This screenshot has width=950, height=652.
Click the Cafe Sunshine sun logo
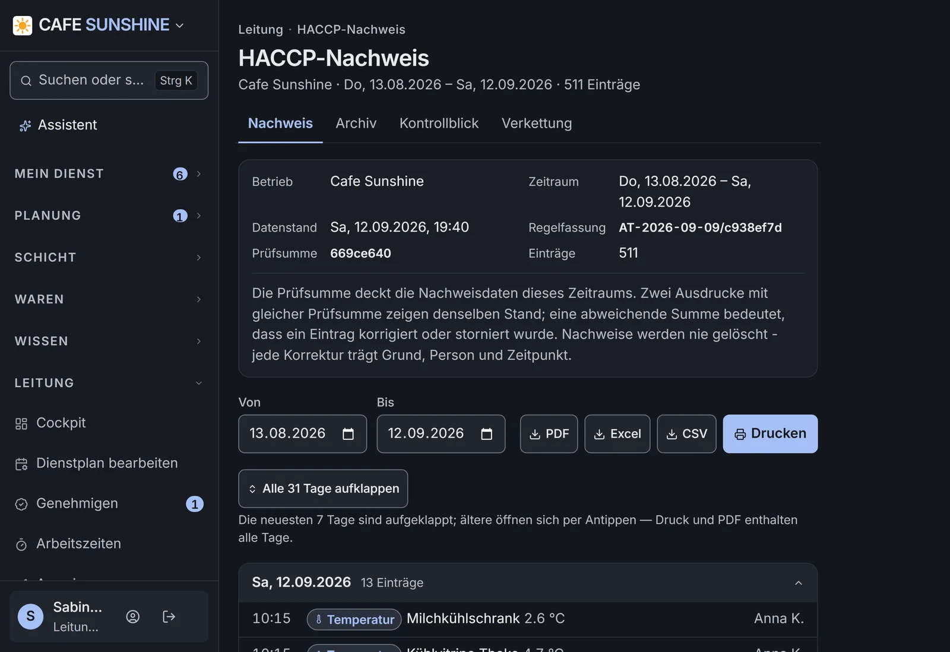(x=23, y=26)
